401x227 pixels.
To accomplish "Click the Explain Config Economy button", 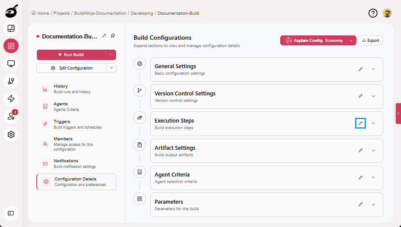I will [x=314, y=41].
